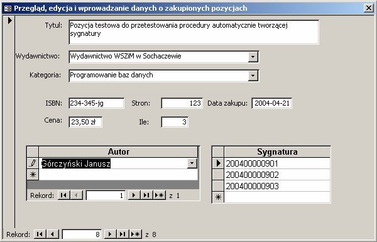Go to previous record in Autor subform

[x=76, y=195]
